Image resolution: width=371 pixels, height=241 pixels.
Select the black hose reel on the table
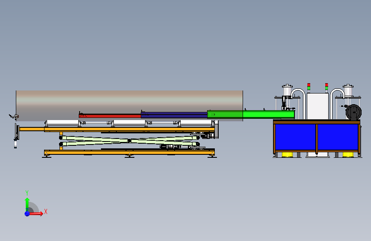[x=353, y=112]
